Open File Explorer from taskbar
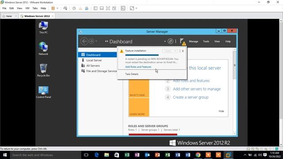 coord(107,155)
